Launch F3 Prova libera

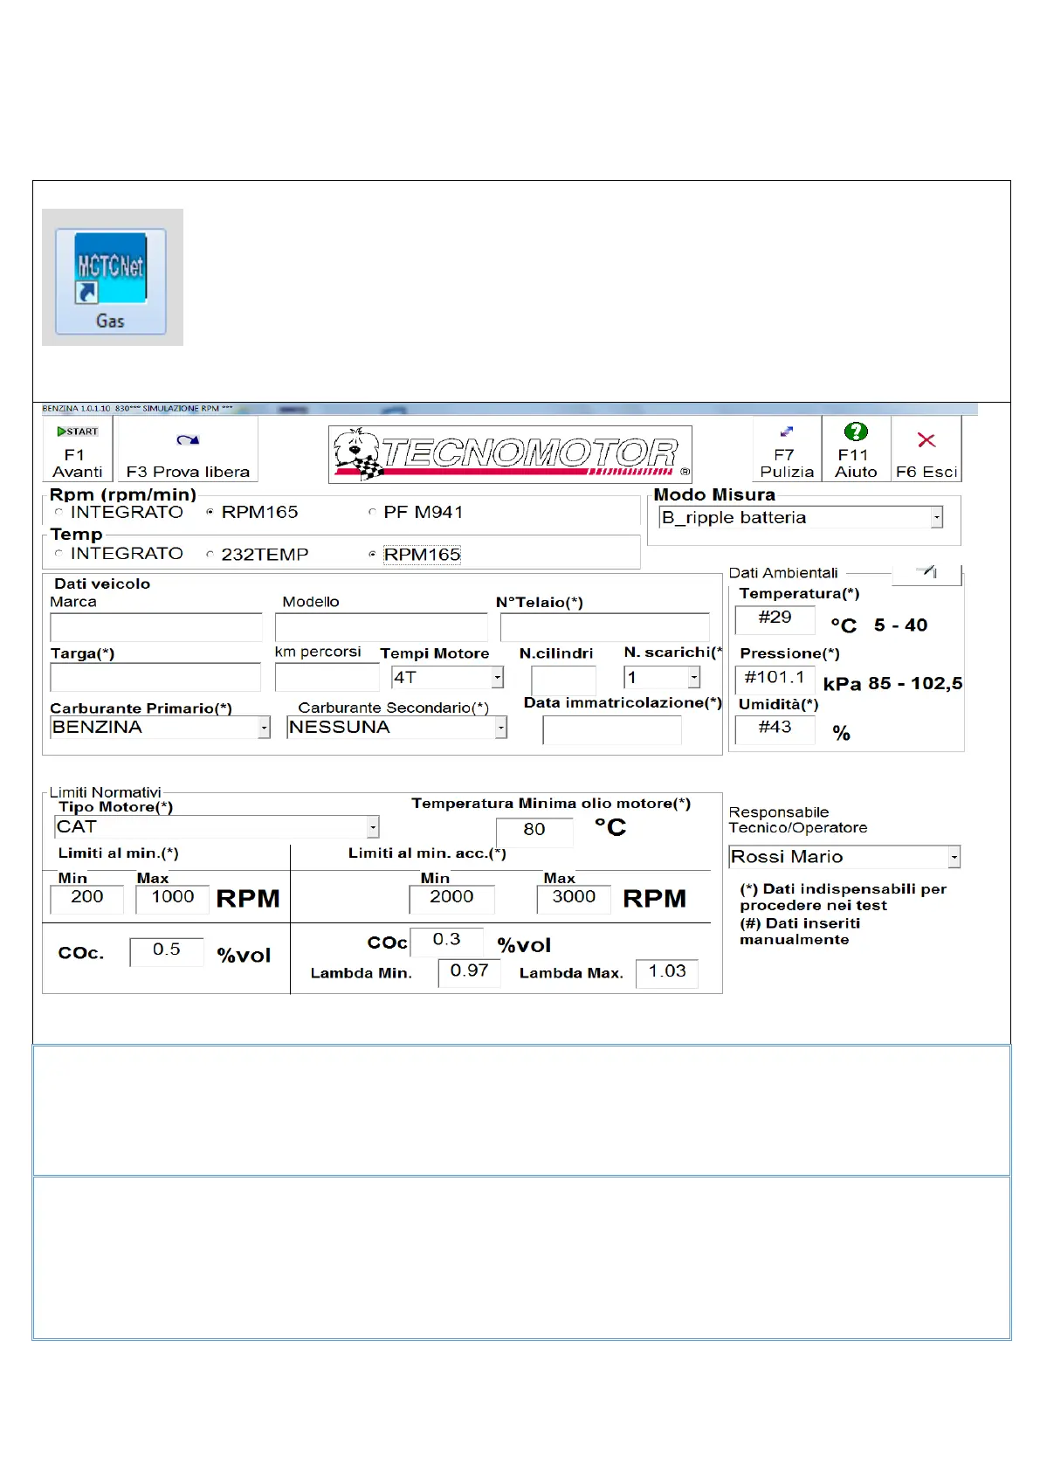[x=188, y=449]
